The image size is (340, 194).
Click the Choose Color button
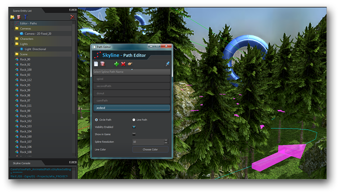150,149
